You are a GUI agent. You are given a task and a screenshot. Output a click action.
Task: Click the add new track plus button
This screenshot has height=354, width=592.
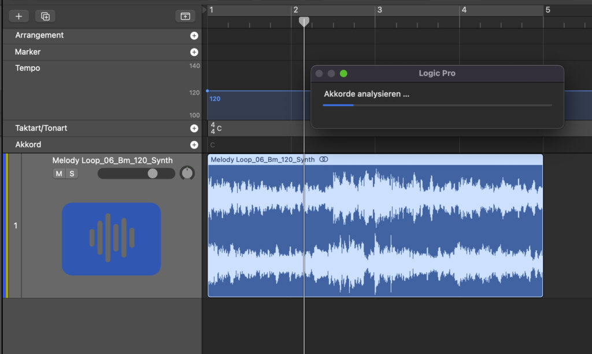coord(18,16)
